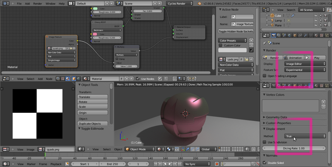Enable Use Nodes checkbox
Image resolution: width=332 pixels, height=167 pixels.
pyautogui.click(x=138, y=79)
